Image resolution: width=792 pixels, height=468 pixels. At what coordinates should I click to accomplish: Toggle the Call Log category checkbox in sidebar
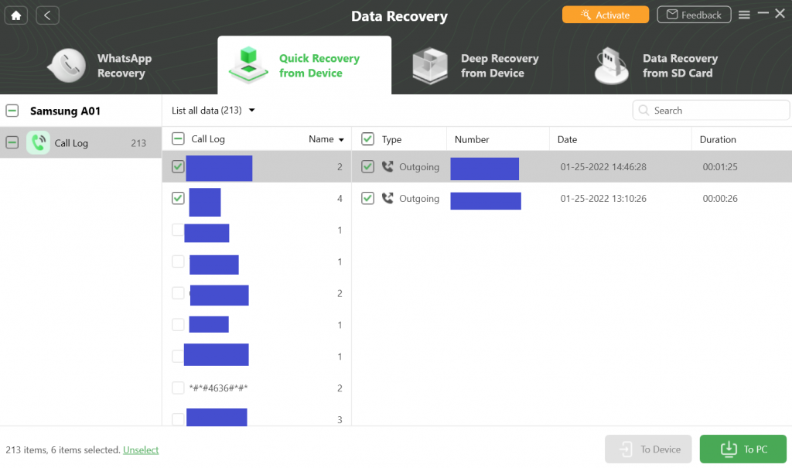coord(12,142)
